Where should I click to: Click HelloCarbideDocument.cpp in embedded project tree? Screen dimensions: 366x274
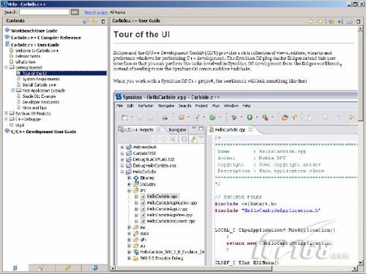tap(171, 221)
